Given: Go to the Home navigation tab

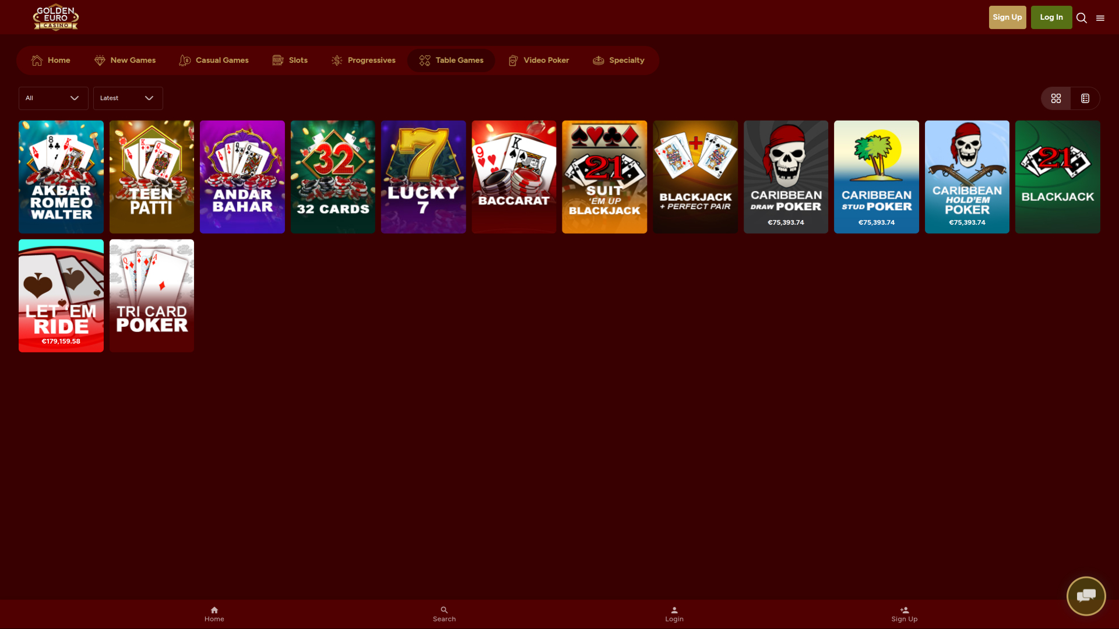Looking at the screenshot, I should click(50, 60).
